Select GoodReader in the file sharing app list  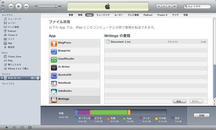(x=75, y=59)
